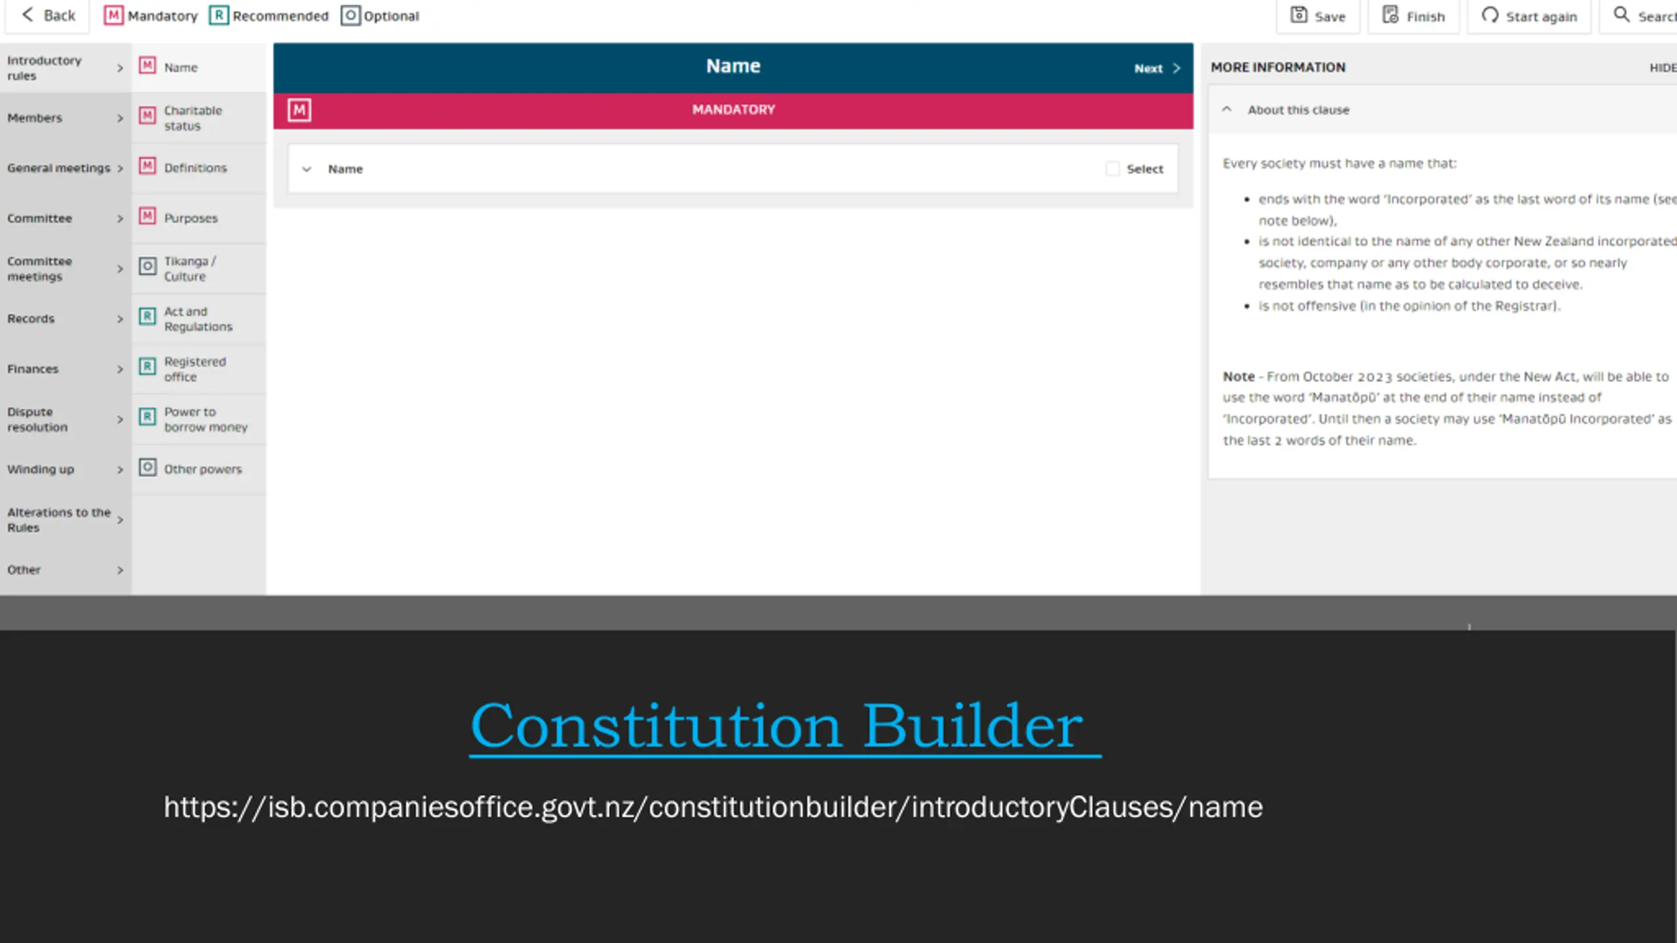Viewport: 1677px width, 943px height.
Task: Expand the Records section
Action: tap(66, 319)
